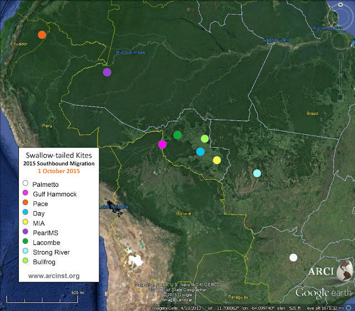Image resolution: width=355 pixels, height=311 pixels.
Task: Click the 'Day' legend label
Action: [39, 213]
